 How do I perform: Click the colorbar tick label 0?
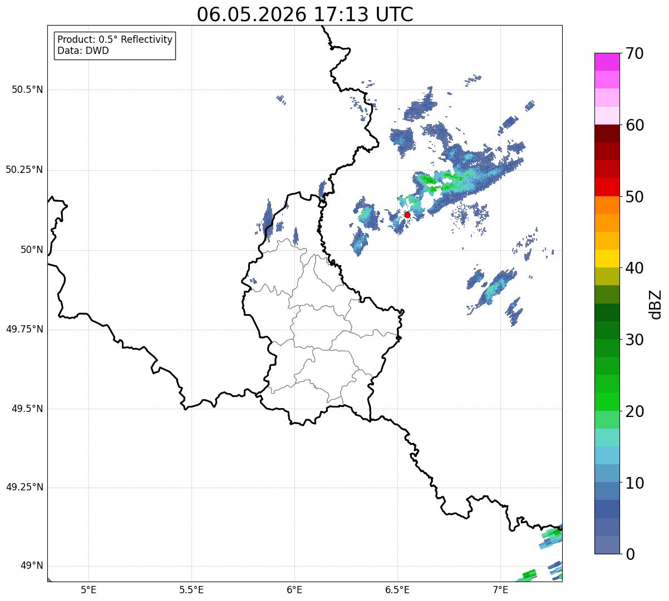point(630,554)
